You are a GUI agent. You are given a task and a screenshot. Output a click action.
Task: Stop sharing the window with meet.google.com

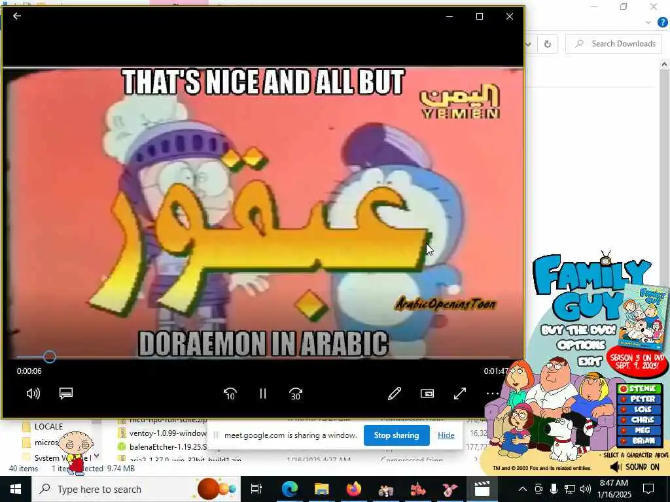click(396, 435)
